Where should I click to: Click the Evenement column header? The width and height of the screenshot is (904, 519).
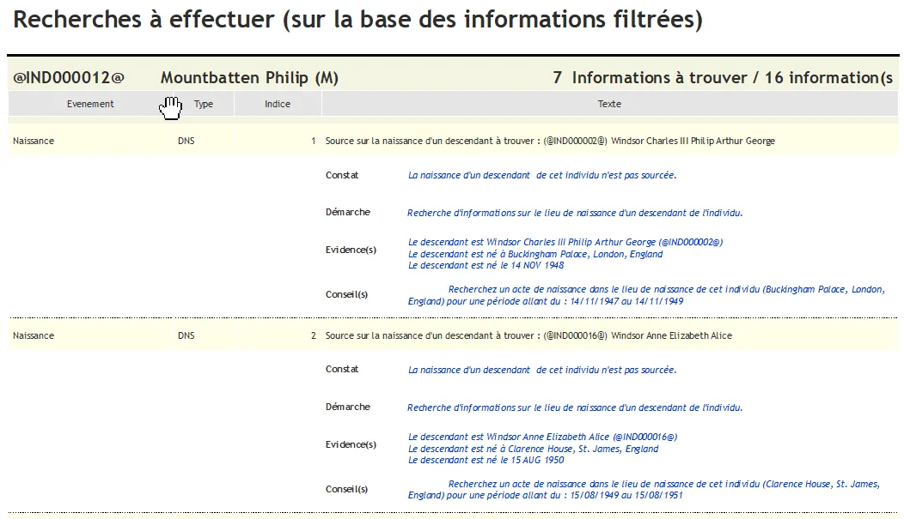[89, 104]
